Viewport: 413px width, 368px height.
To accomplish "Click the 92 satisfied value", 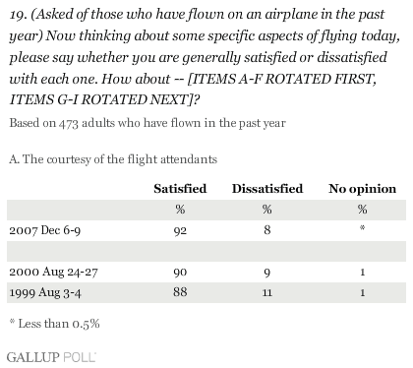I will tap(180, 231).
